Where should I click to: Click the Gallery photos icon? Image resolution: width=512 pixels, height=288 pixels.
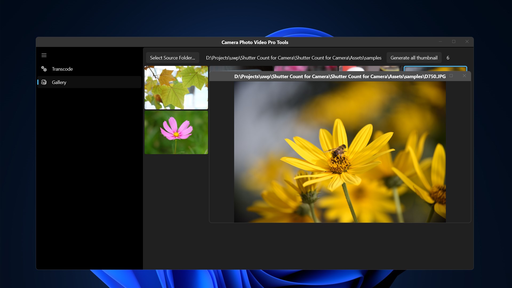coord(44,82)
